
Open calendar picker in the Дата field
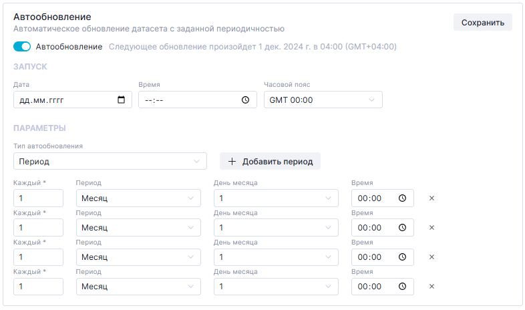click(121, 100)
